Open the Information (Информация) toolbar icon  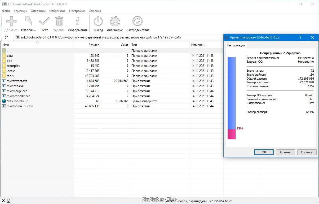point(78,21)
